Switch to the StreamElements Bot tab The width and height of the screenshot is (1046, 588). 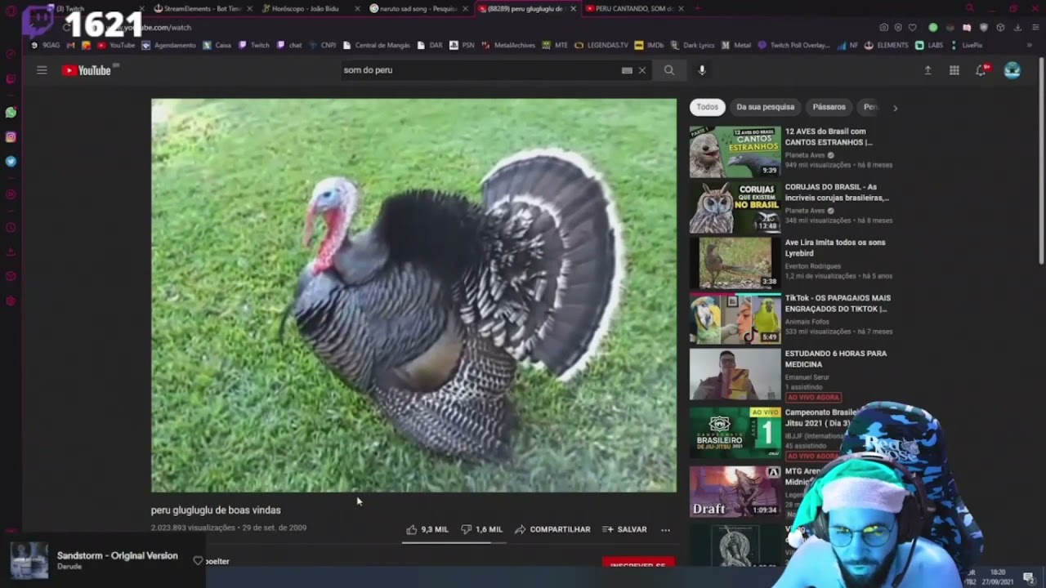pyautogui.click(x=202, y=8)
